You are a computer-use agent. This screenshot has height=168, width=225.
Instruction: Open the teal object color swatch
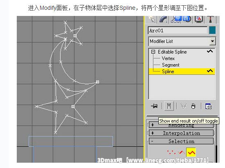click(x=212, y=30)
